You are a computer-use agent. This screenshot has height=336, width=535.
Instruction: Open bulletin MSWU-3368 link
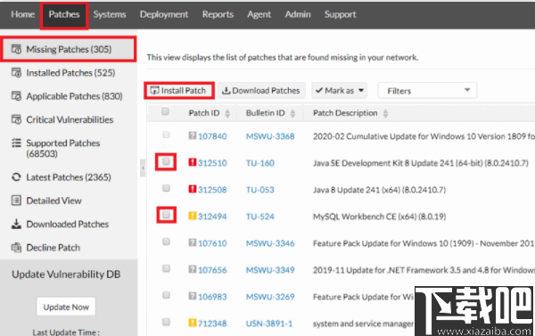[270, 136]
